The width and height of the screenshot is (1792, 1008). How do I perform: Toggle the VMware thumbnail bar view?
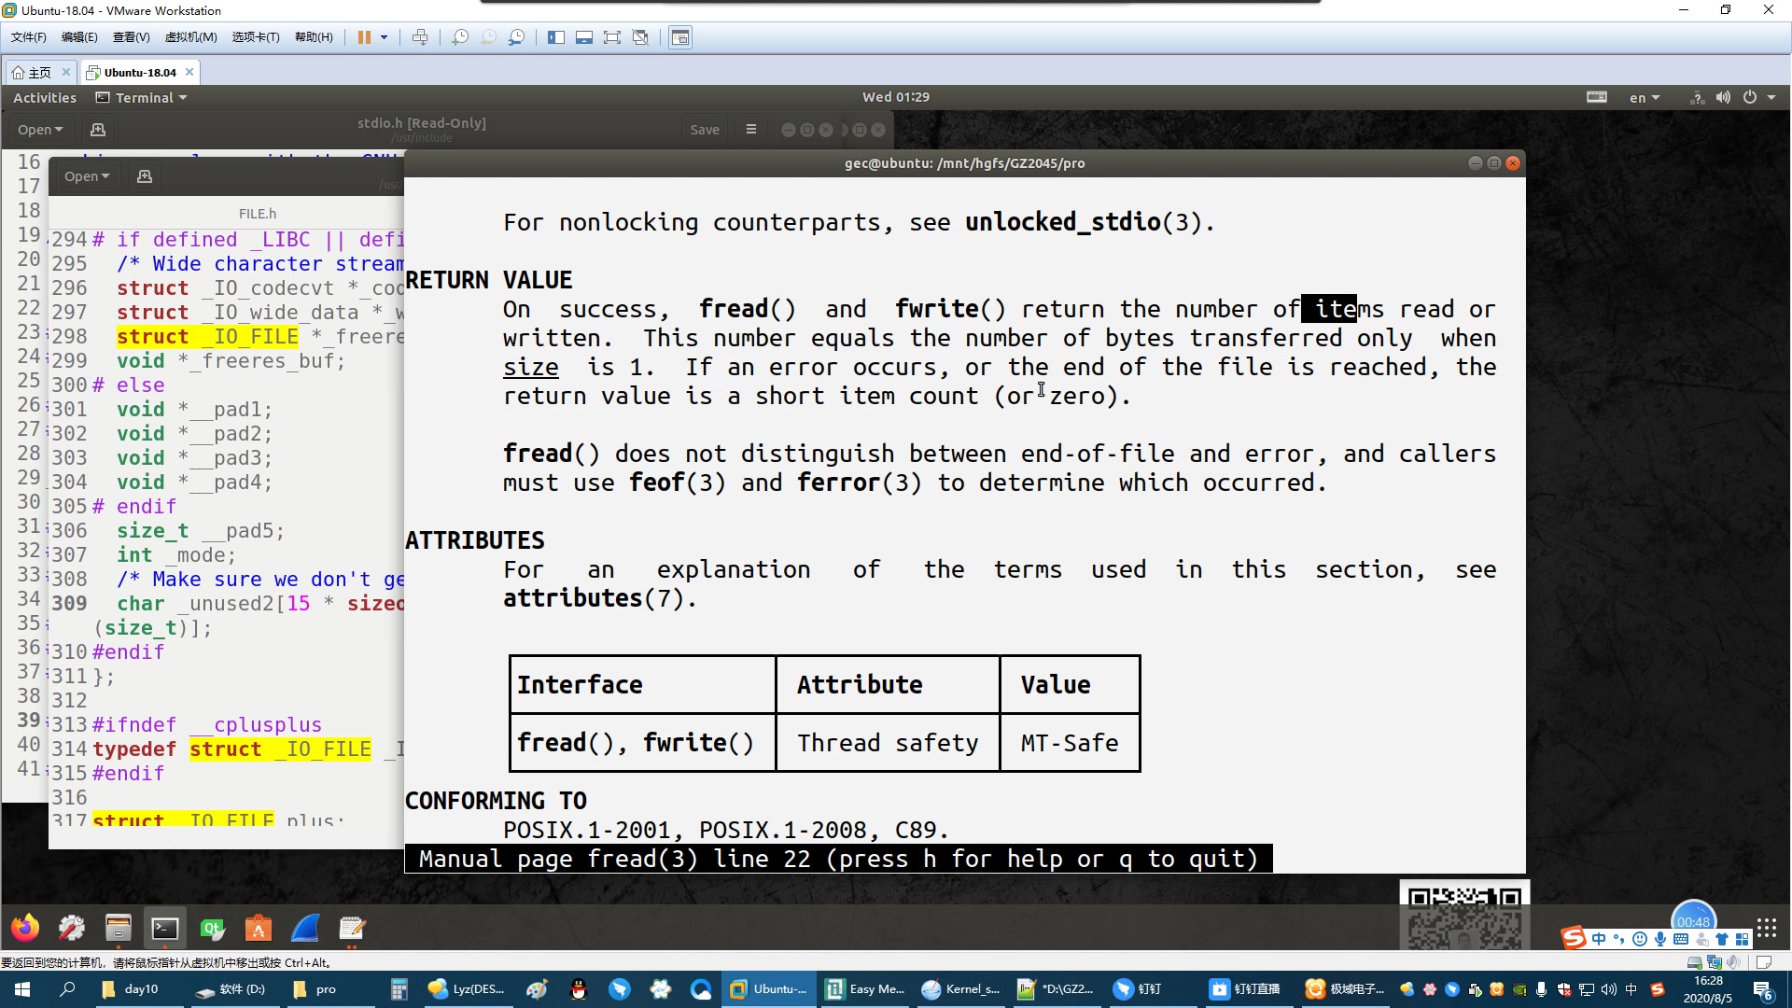[x=584, y=37]
